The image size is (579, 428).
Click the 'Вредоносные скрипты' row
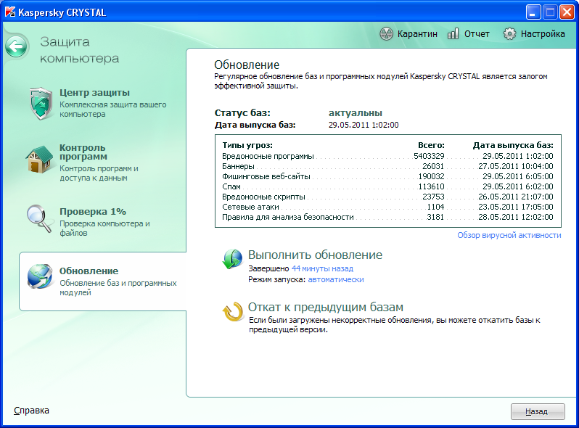pos(387,197)
